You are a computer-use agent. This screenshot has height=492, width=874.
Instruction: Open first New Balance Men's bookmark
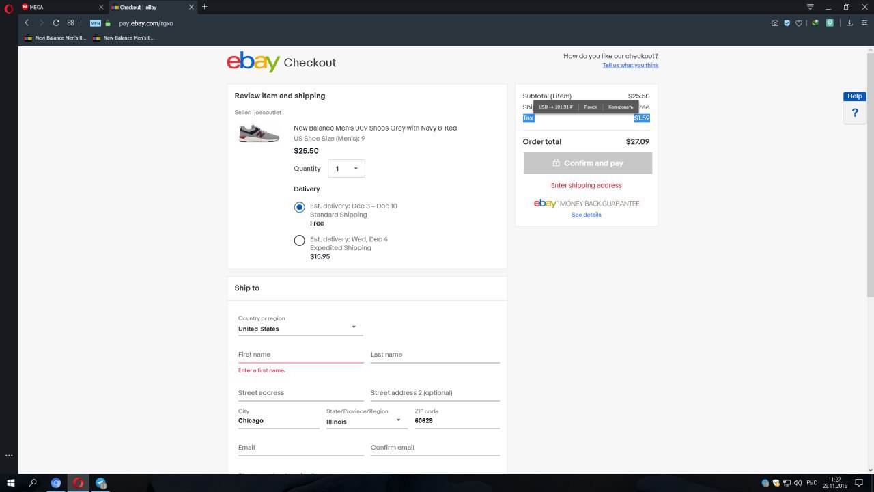[55, 38]
